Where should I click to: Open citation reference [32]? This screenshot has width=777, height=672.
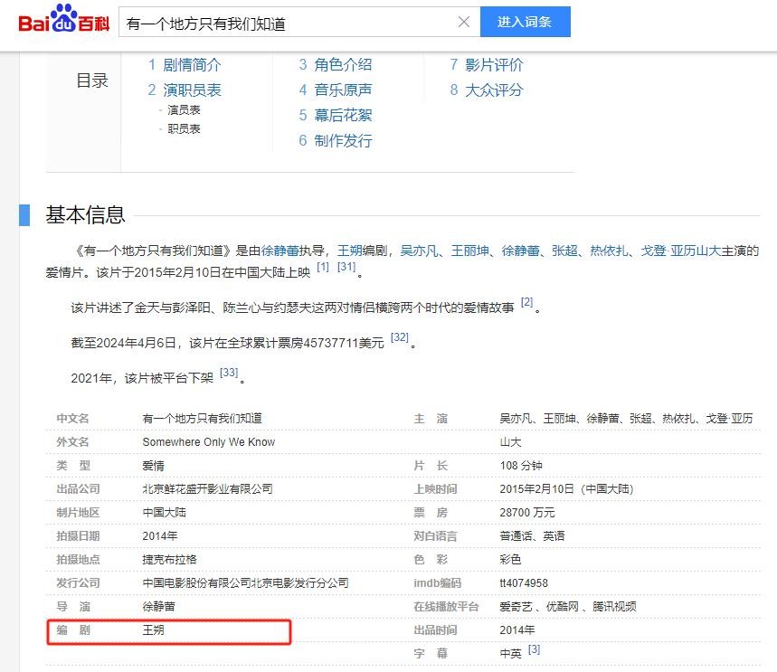tap(399, 338)
